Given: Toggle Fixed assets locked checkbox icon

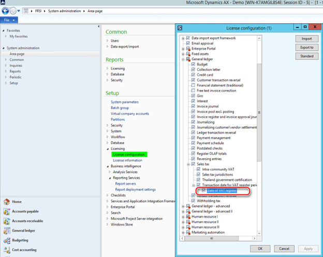Looking at the screenshot, I should click(188, 54).
